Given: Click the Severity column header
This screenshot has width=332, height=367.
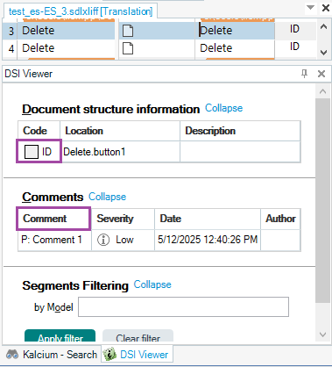Looking at the screenshot, I should tap(123, 219).
